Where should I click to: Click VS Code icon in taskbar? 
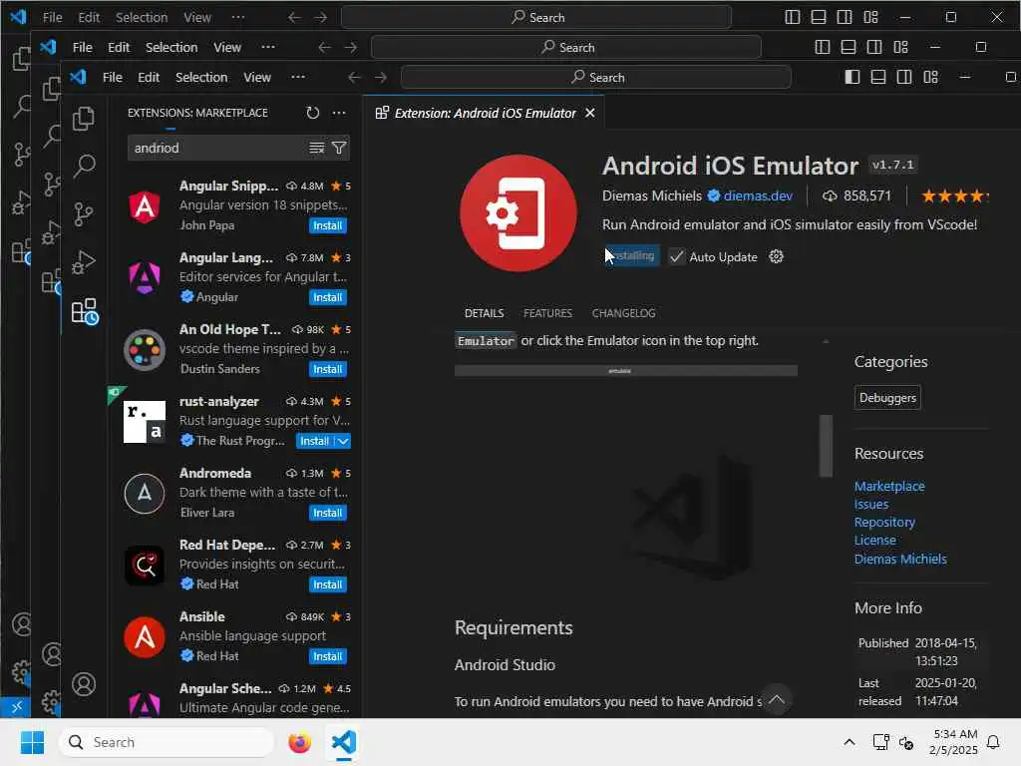(x=344, y=742)
